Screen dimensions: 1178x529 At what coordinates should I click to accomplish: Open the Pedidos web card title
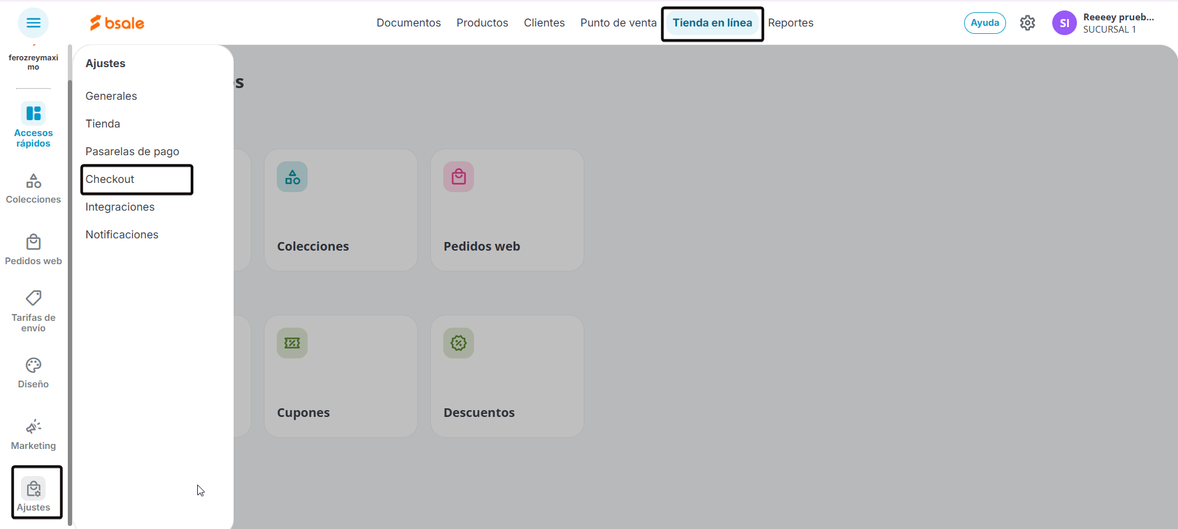click(x=482, y=246)
